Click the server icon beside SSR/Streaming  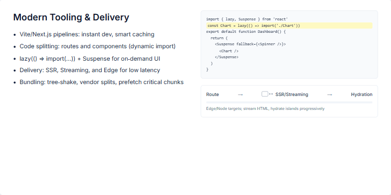tap(267, 94)
